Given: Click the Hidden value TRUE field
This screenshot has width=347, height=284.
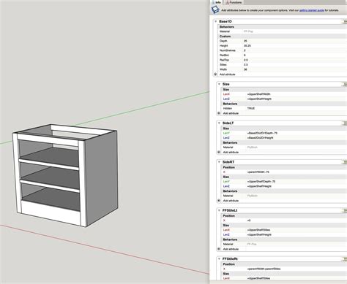Looking at the screenshot, I should [295, 108].
